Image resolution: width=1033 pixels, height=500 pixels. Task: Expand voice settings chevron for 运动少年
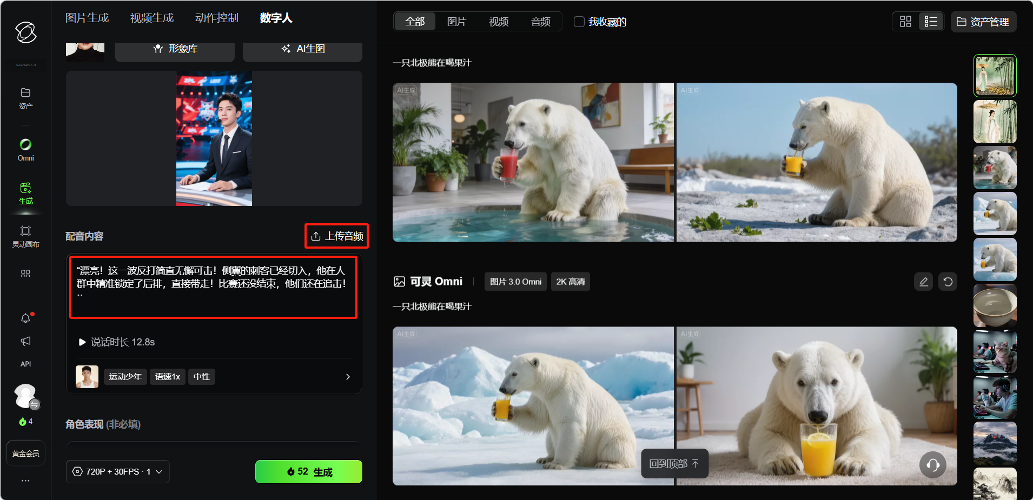[x=348, y=377]
